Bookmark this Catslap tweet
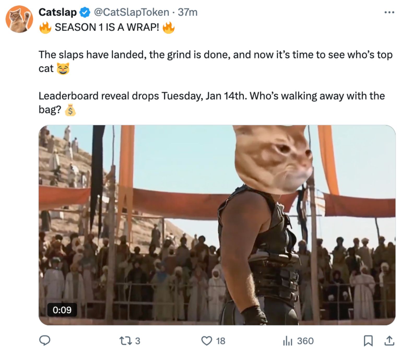 pos(368,341)
